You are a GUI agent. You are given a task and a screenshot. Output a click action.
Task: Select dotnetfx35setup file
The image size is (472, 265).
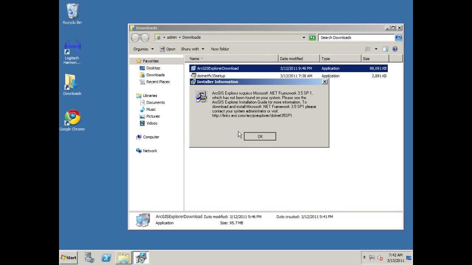211,76
